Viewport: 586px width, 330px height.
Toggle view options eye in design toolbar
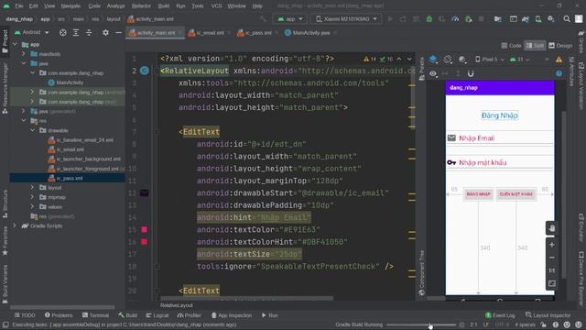point(433,73)
